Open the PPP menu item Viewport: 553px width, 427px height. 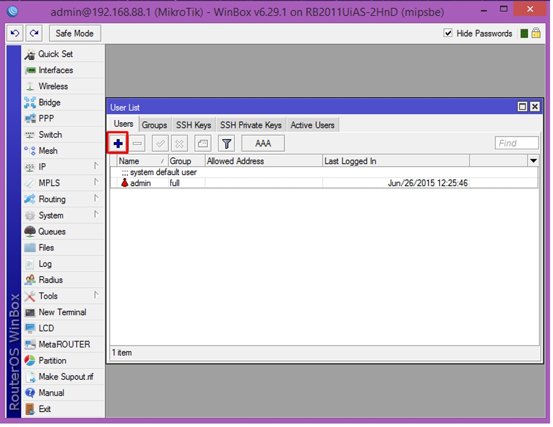tap(64, 119)
